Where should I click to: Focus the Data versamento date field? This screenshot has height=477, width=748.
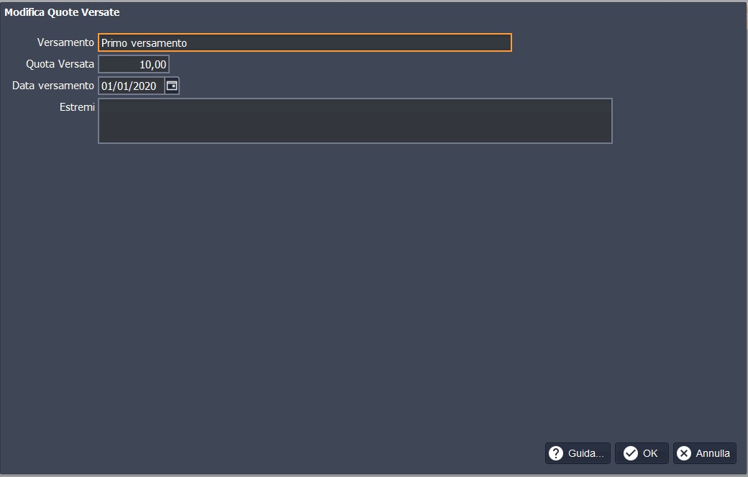(132, 86)
